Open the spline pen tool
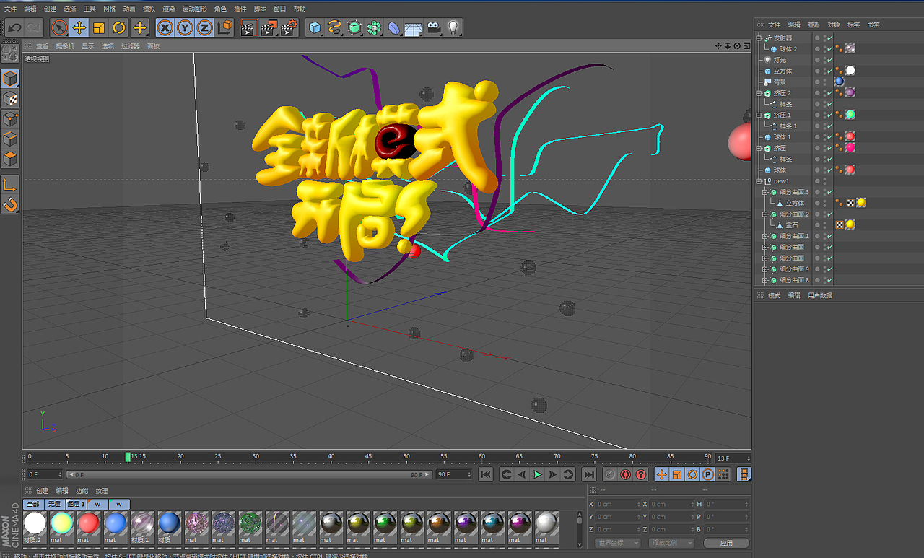924x558 pixels. 334,28
